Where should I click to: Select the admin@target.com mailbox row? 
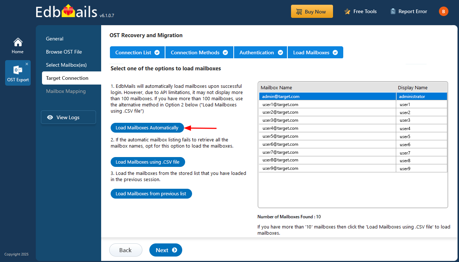click(353, 97)
